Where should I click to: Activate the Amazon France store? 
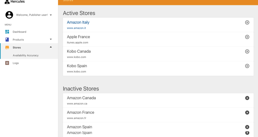tap(247, 113)
